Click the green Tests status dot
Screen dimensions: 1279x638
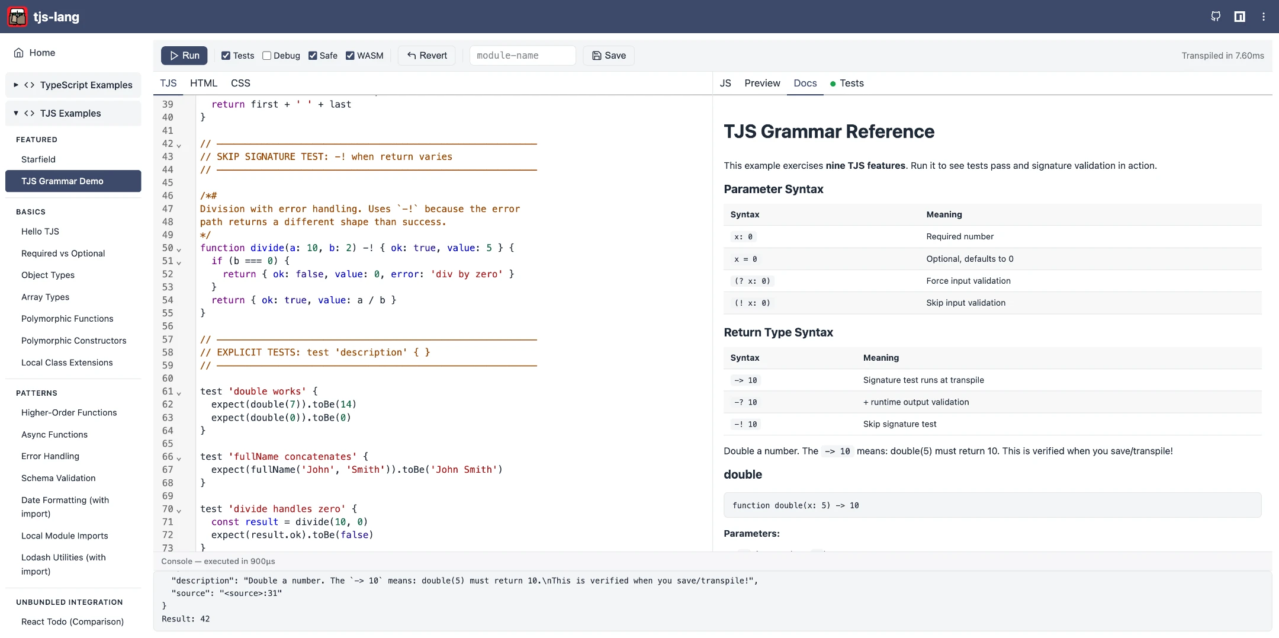tap(833, 84)
